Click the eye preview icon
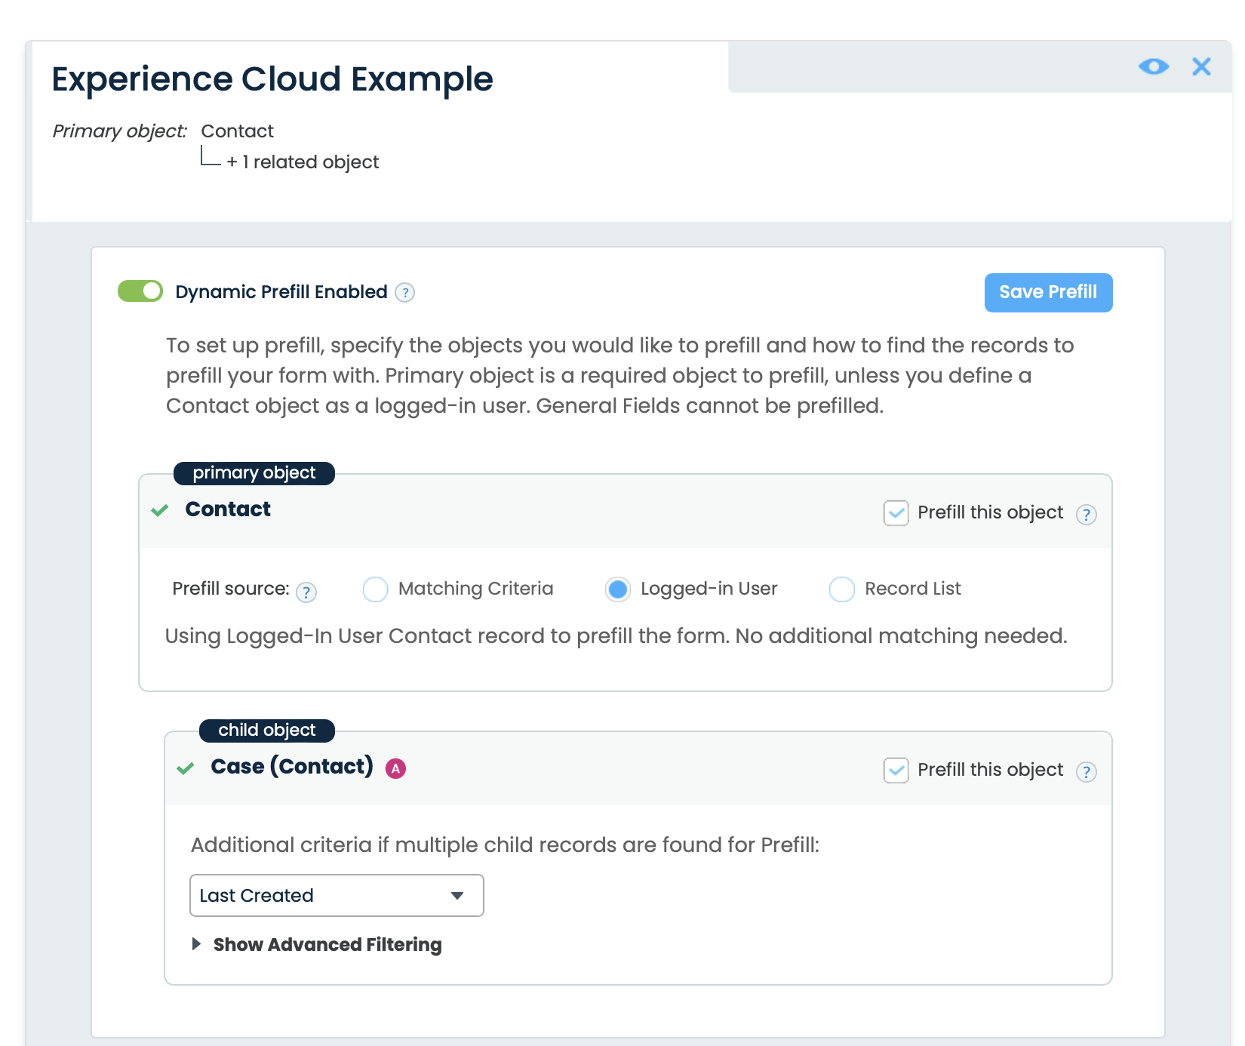The image size is (1245, 1046). coord(1153,67)
